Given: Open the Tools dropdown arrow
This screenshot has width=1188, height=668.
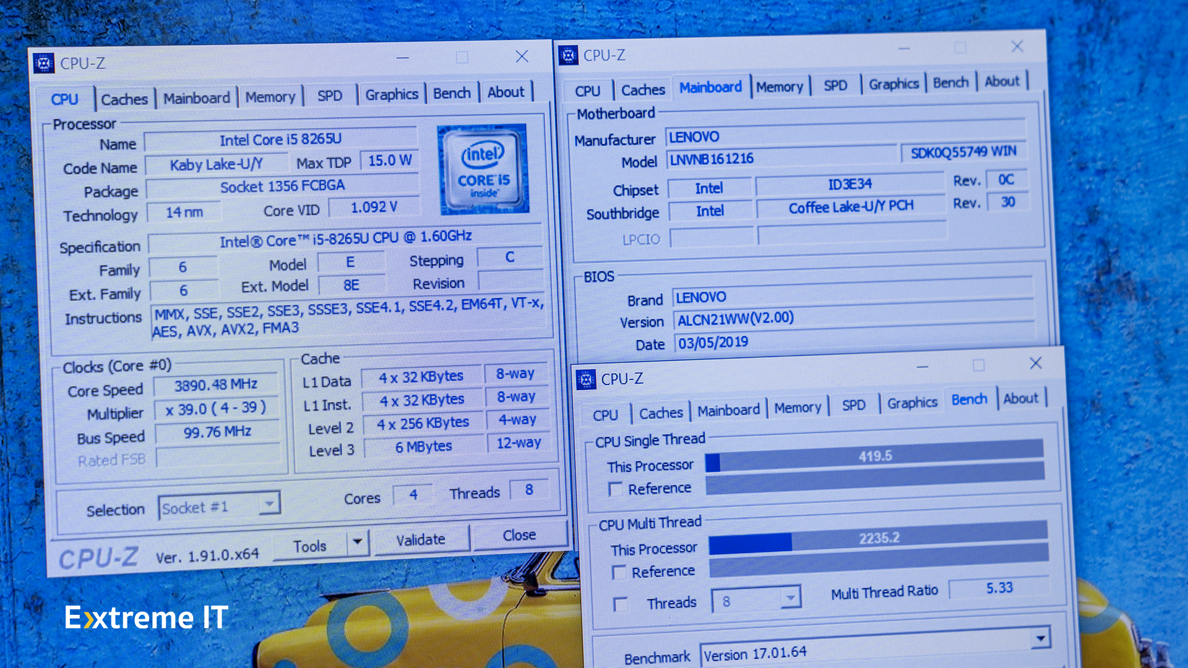Looking at the screenshot, I should click(357, 542).
